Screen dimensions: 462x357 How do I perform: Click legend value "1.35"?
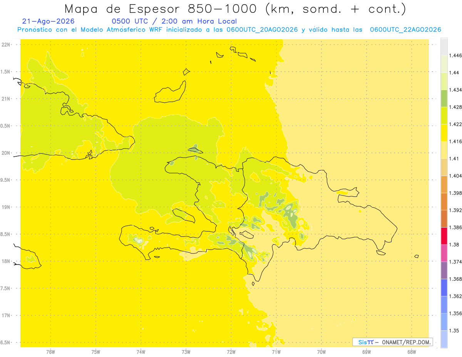(x=455, y=330)
